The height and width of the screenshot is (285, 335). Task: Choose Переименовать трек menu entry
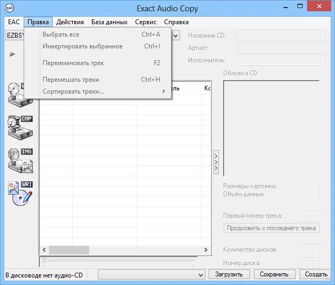(x=98, y=63)
